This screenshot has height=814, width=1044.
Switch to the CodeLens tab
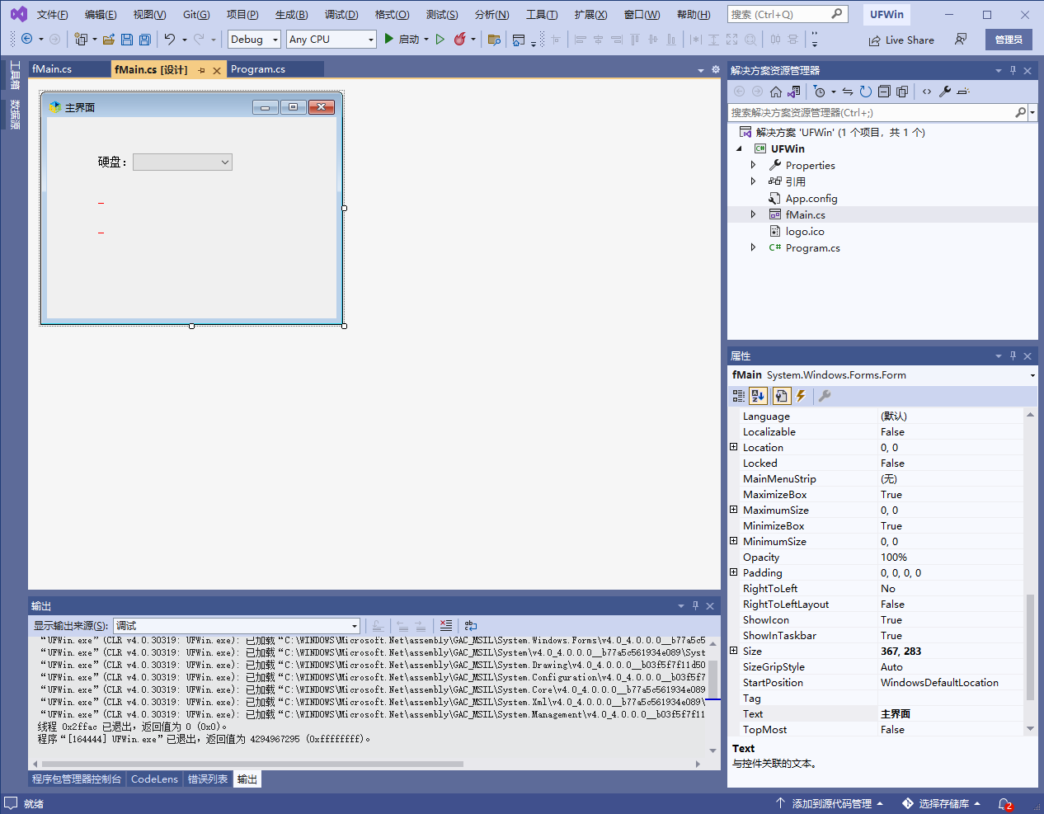click(x=154, y=779)
